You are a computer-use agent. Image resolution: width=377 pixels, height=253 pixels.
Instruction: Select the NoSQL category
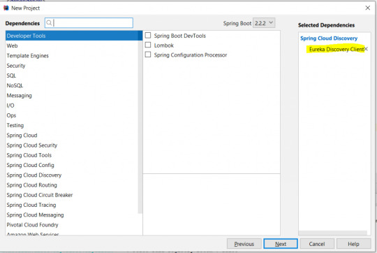pos(72,85)
